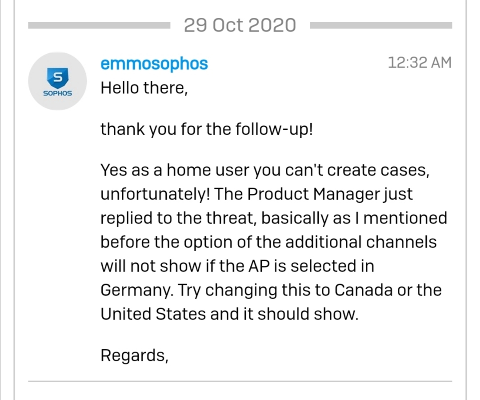
Task: Click the gray bar left of the date
Action: [x=99, y=25]
